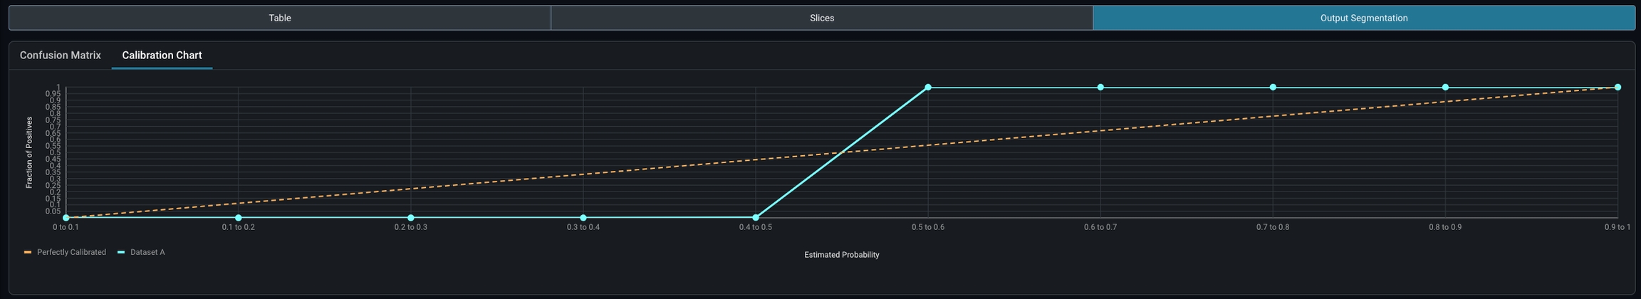Select the 0.6 to 0.7 data point

tap(1100, 88)
